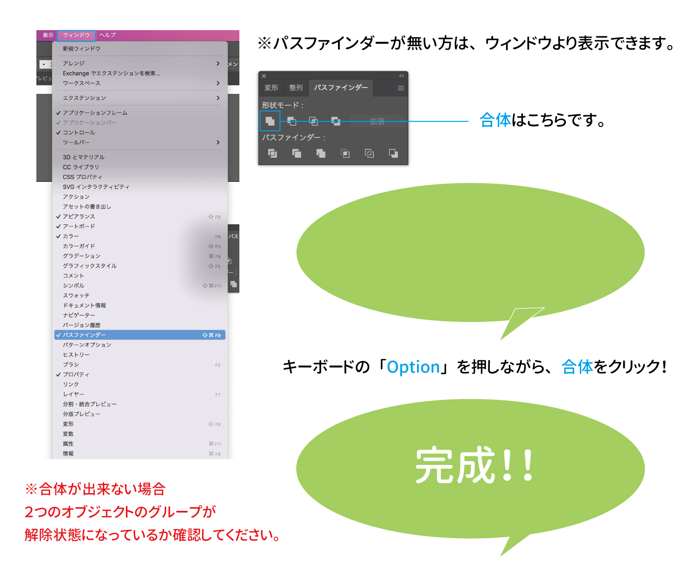Click the 3D とマテリアル menu item
699x574 pixels.
click(140, 157)
